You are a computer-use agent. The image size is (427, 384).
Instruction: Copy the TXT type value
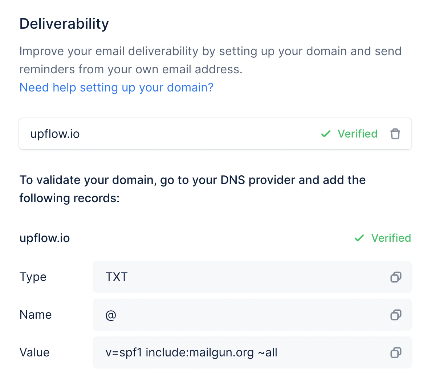396,277
